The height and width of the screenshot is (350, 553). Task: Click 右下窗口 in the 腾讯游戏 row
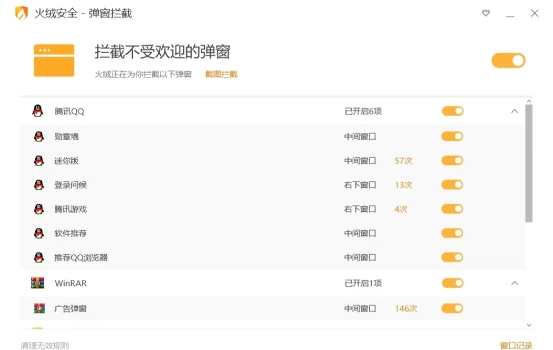pyautogui.click(x=360, y=209)
